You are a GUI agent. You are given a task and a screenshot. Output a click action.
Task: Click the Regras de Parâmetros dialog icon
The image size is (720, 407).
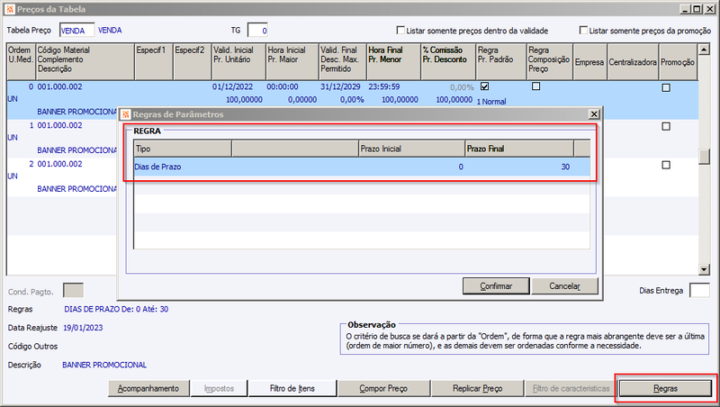[x=126, y=114]
